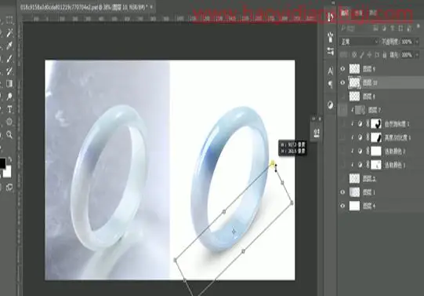The width and height of the screenshot is (424, 296).
Task: Open the Adjustments panel icon in dock
Action: point(330,105)
